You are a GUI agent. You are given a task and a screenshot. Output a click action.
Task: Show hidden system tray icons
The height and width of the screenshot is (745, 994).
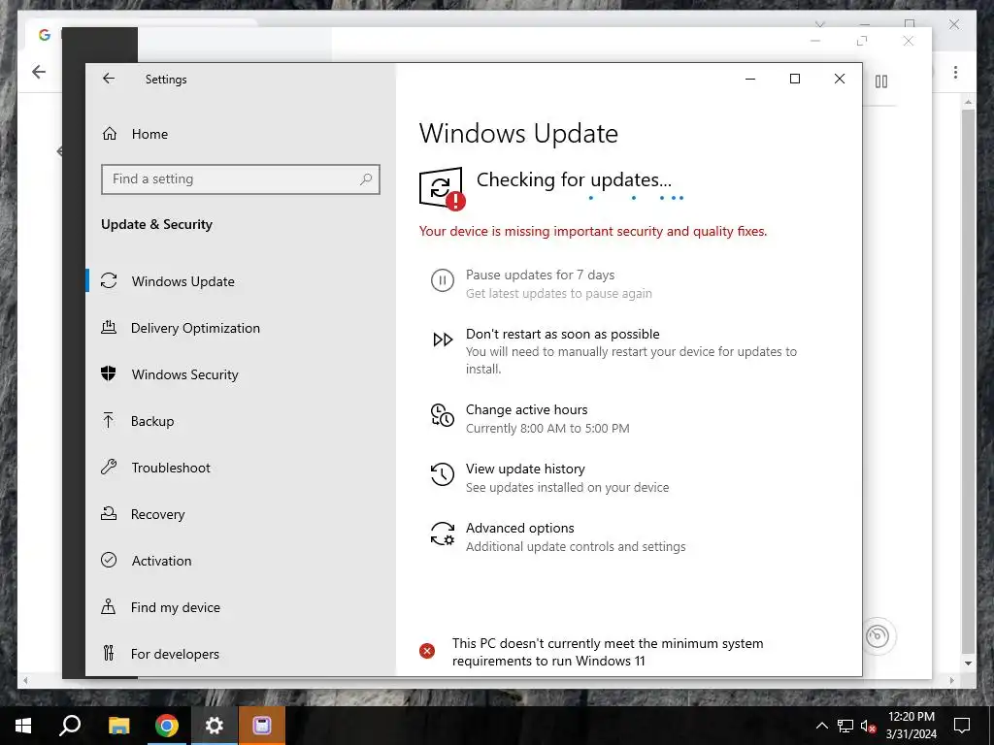click(x=821, y=726)
